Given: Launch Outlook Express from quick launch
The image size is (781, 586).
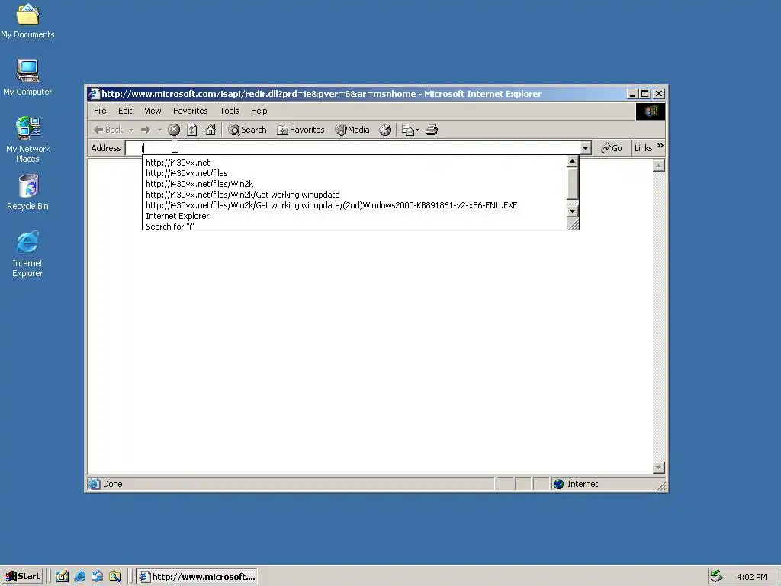Looking at the screenshot, I should (x=97, y=576).
